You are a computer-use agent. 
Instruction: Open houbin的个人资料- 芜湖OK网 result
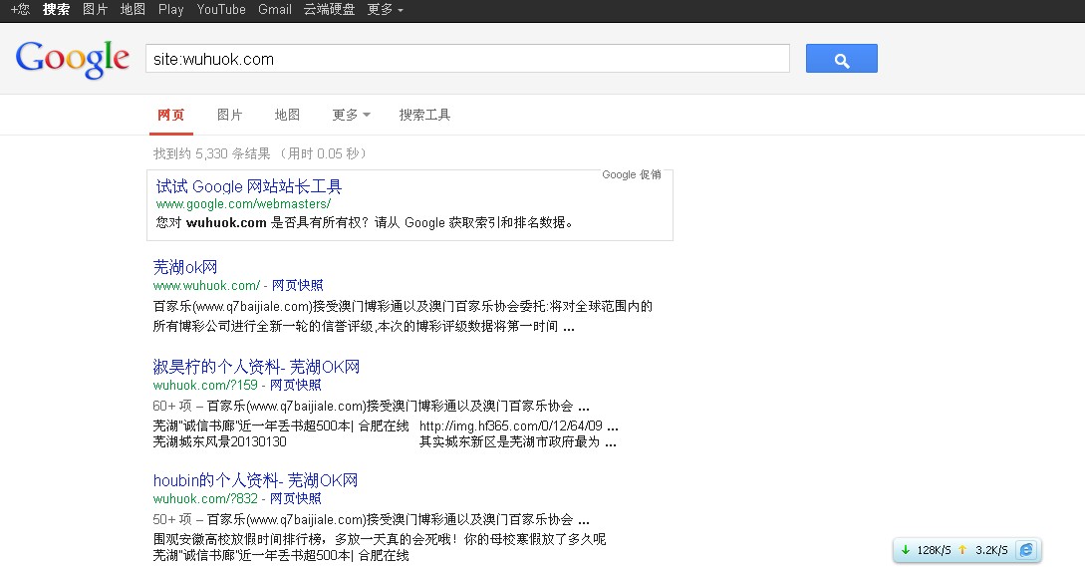(x=255, y=480)
